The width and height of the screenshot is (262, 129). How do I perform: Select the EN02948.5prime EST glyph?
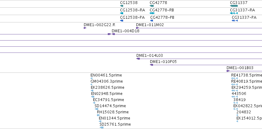click(93, 97)
